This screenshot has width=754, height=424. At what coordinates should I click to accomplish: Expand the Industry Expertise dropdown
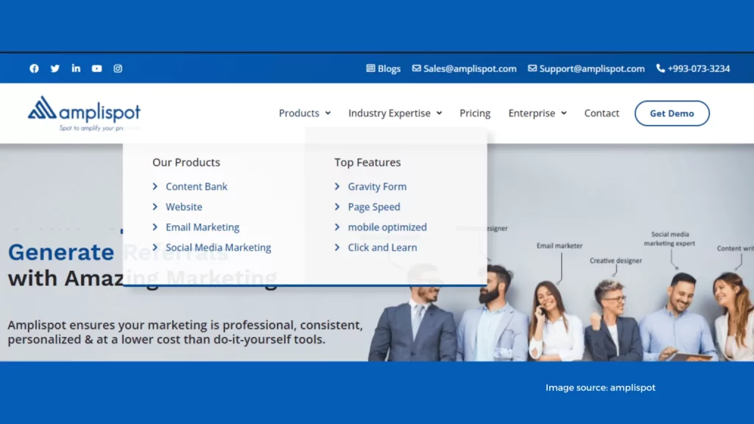click(395, 113)
